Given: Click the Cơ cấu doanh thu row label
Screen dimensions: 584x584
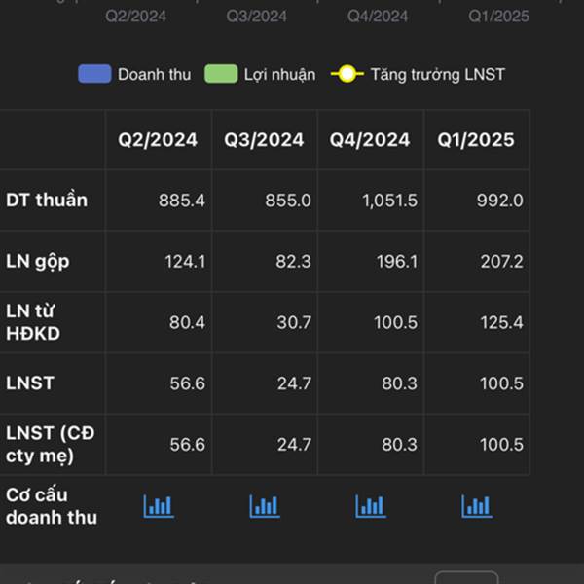Looking at the screenshot, I should (52, 506).
